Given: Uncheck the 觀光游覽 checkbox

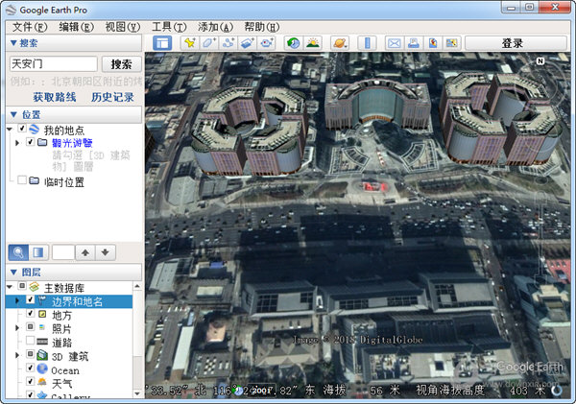Looking at the screenshot, I should (31, 142).
